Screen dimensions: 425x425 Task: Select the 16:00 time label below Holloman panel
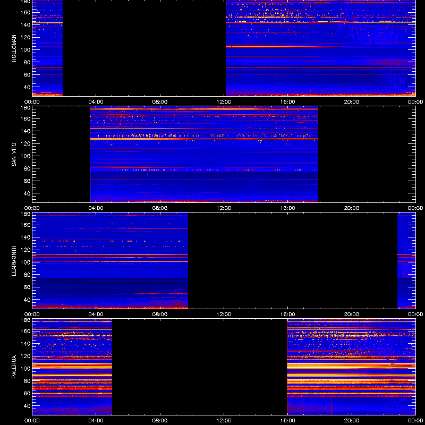288,102
